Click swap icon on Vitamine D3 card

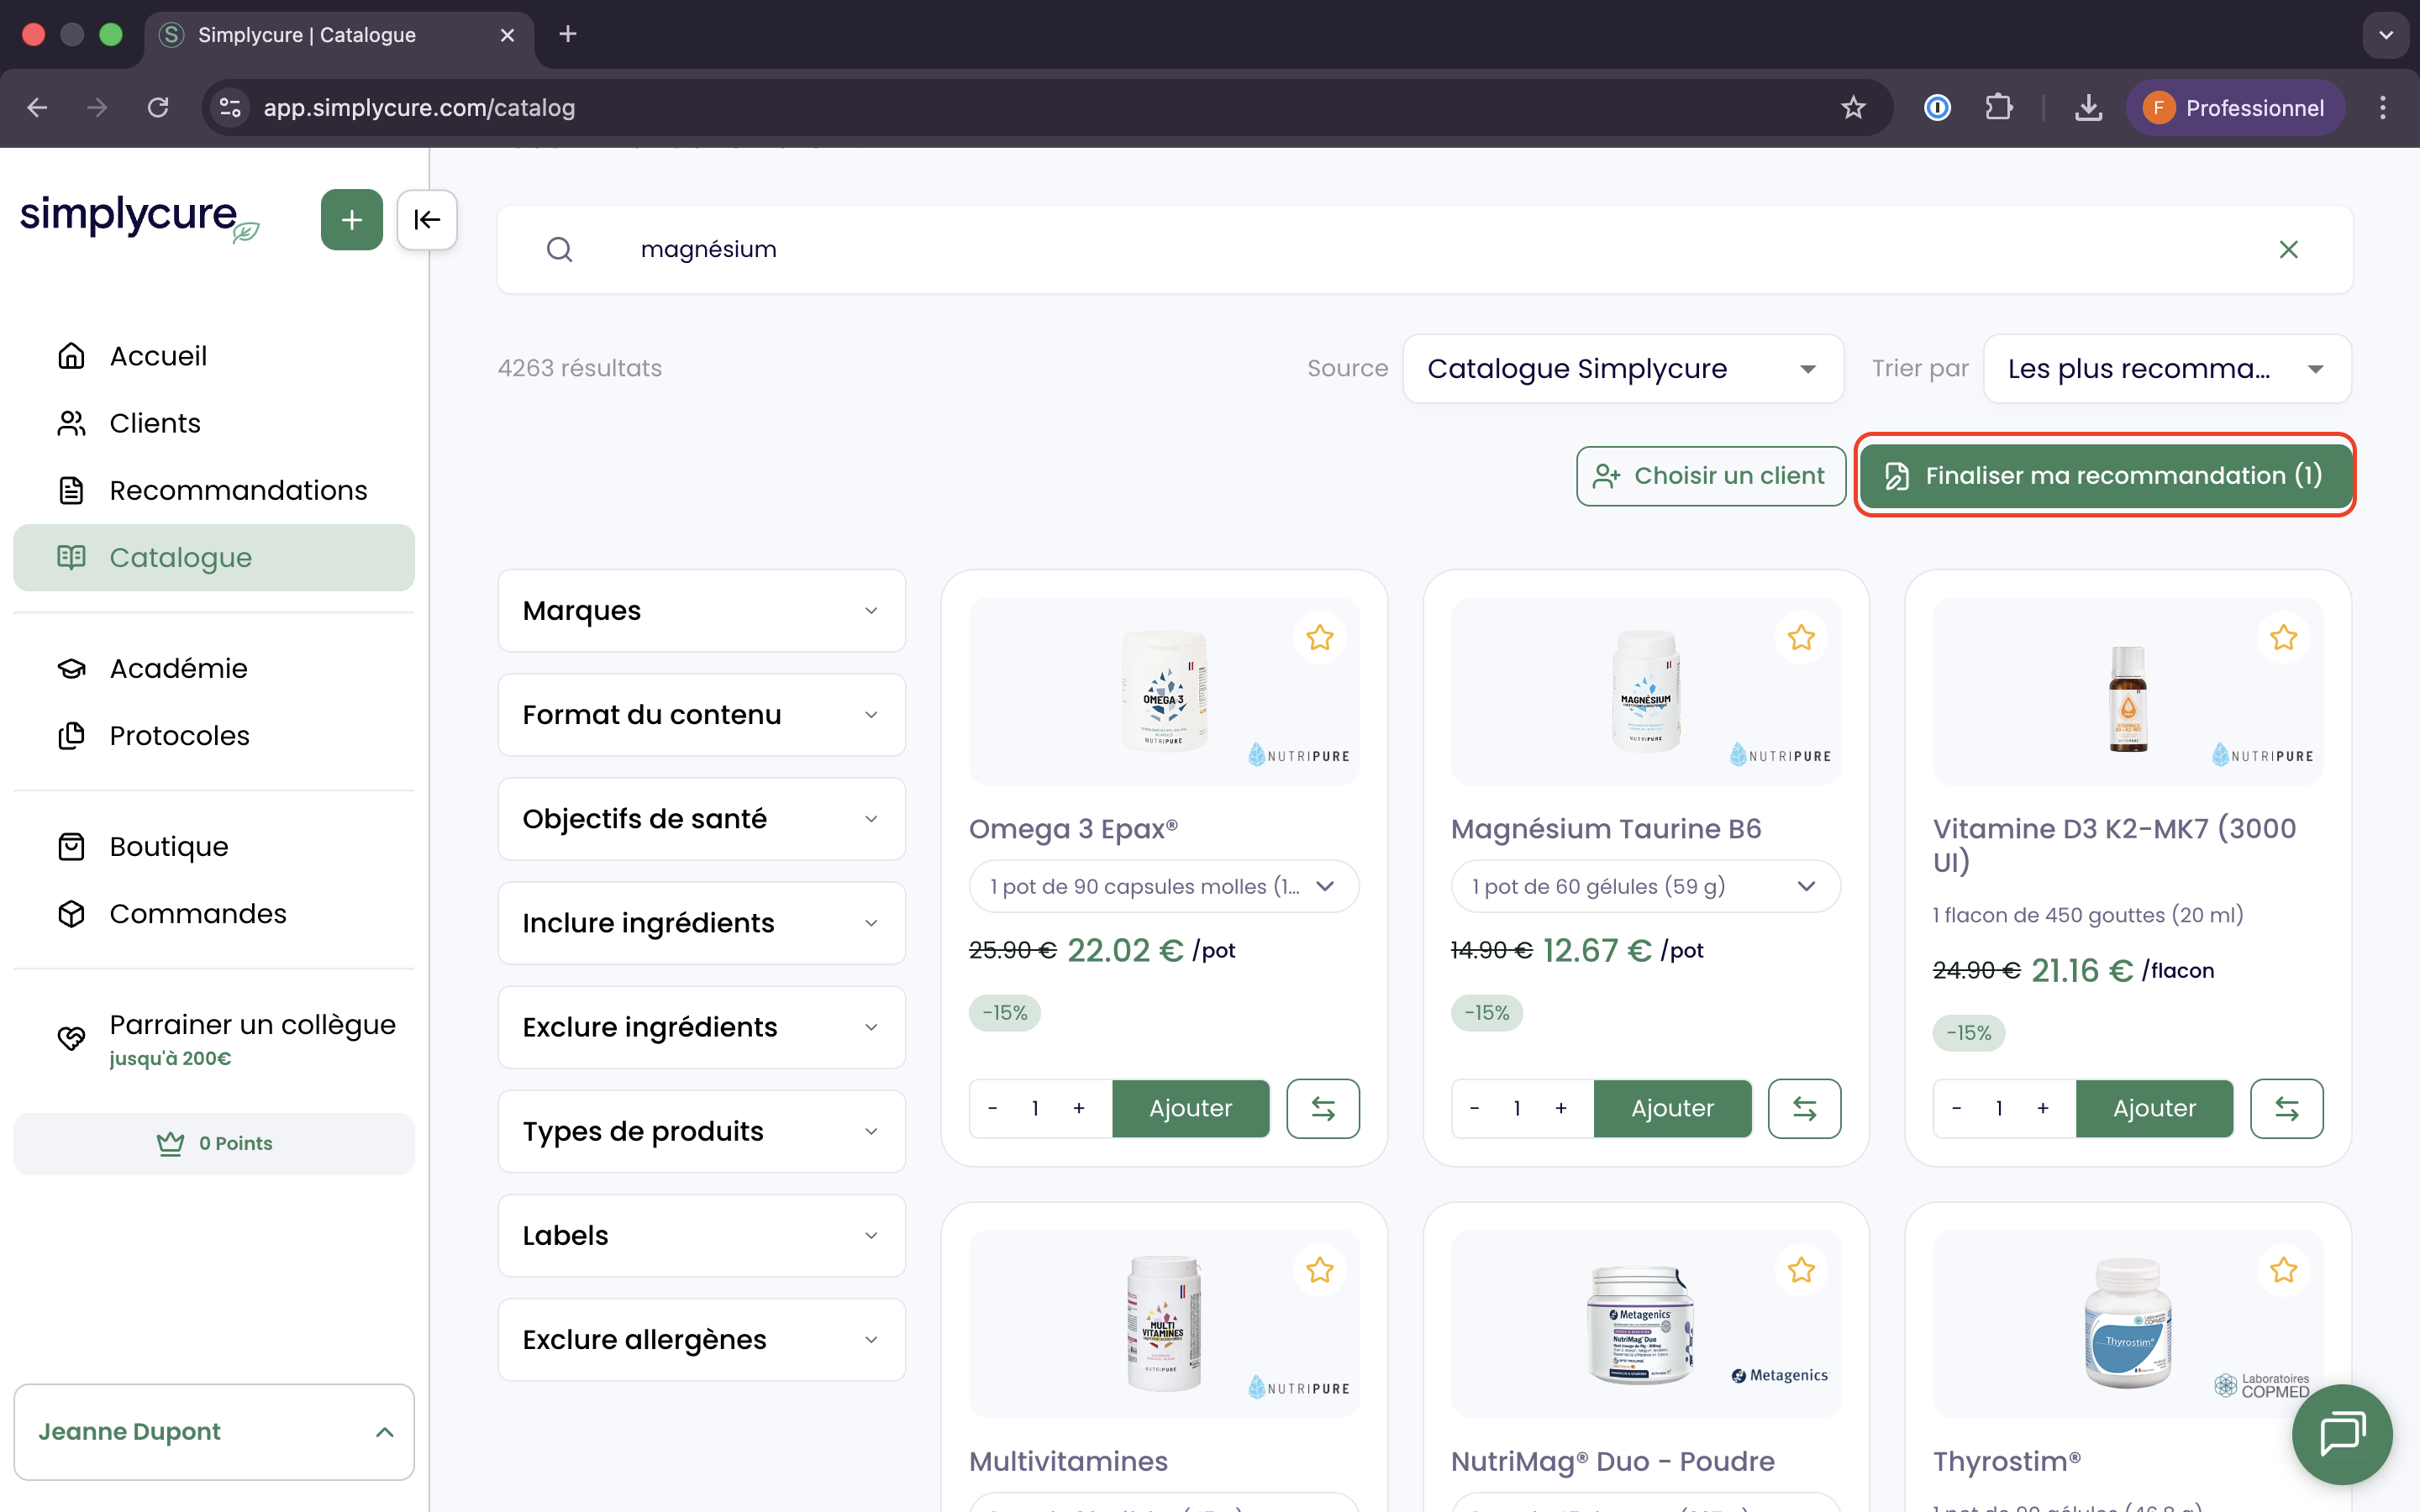click(x=2287, y=1108)
